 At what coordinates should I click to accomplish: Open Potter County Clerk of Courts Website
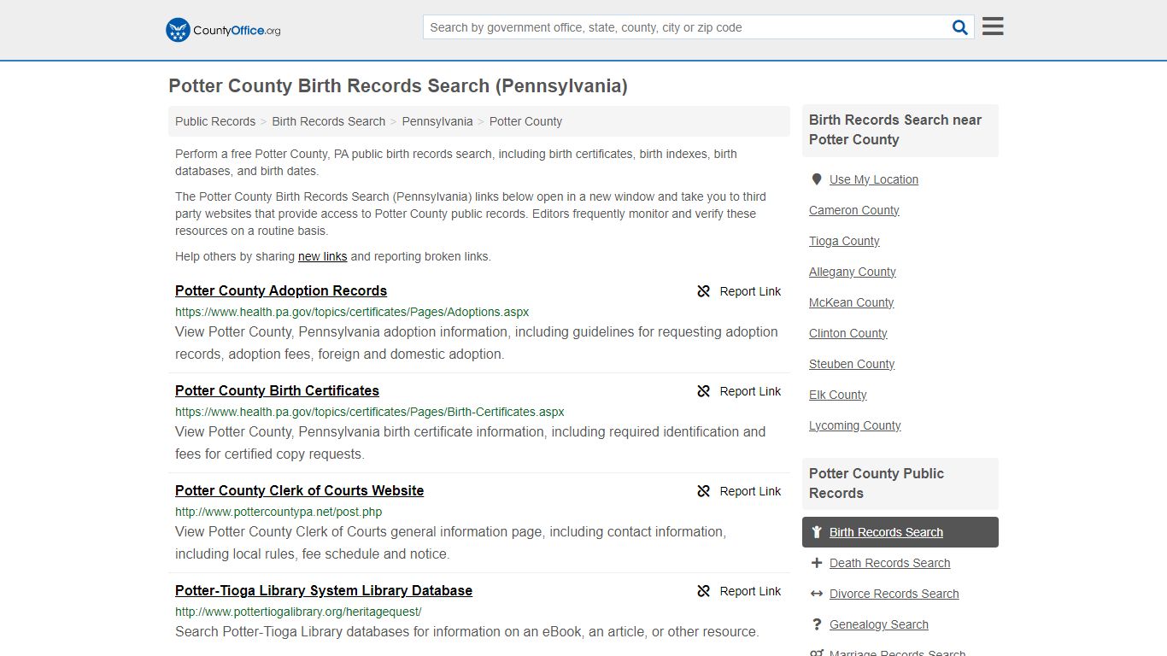(300, 490)
